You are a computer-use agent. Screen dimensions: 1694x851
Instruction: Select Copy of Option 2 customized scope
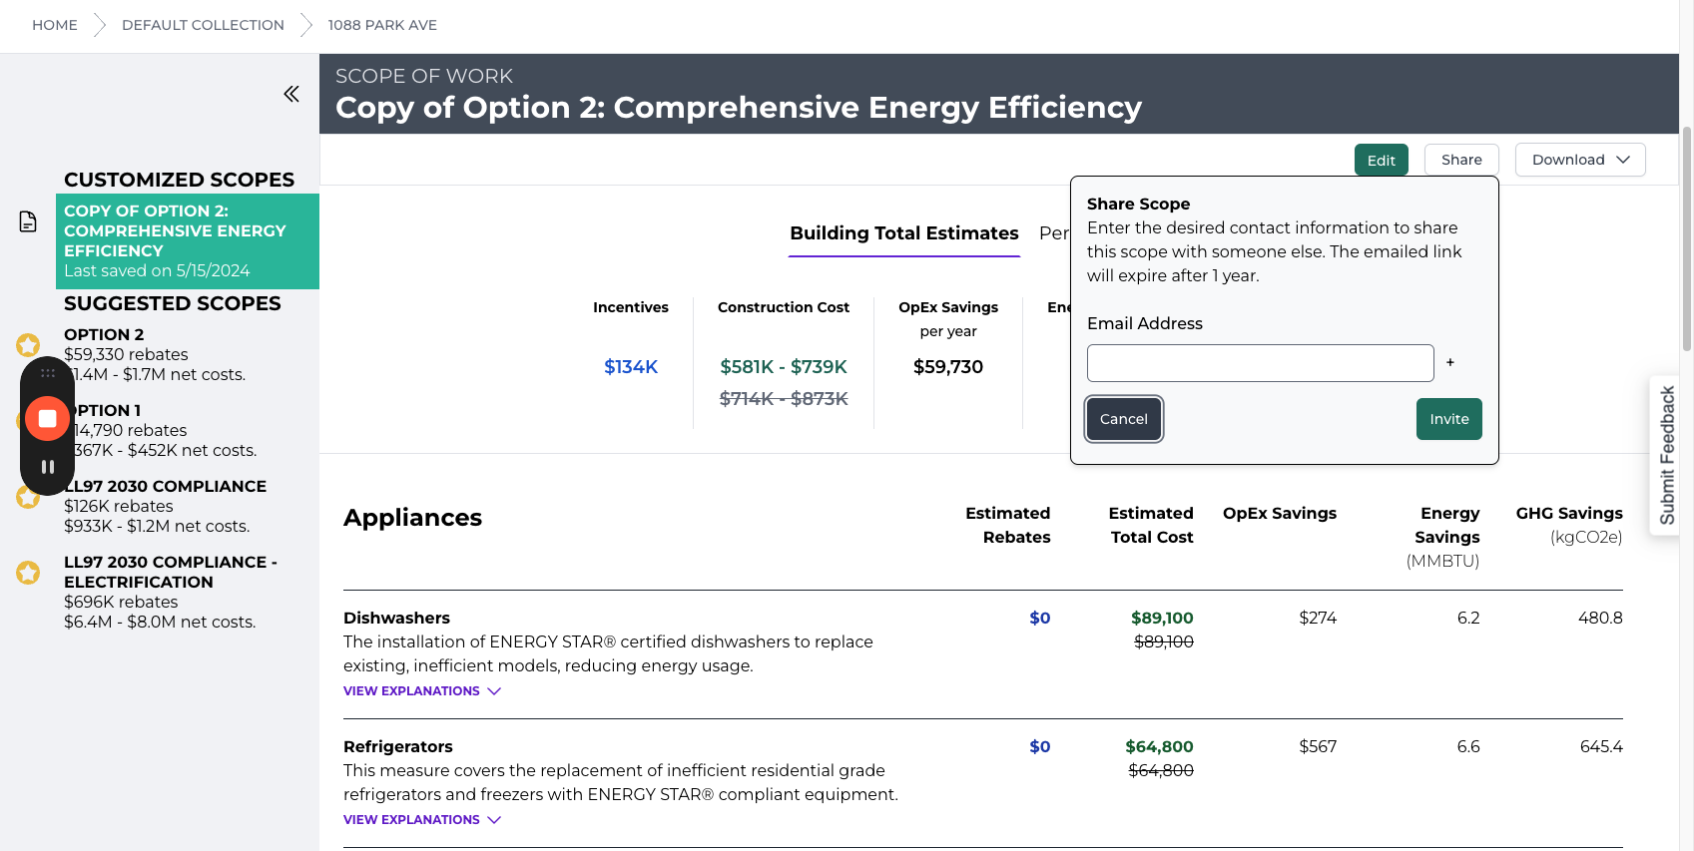(x=188, y=240)
